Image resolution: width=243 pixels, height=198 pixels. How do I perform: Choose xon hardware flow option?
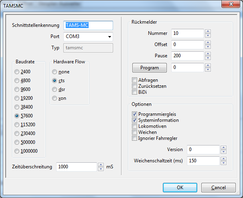tap(55, 98)
